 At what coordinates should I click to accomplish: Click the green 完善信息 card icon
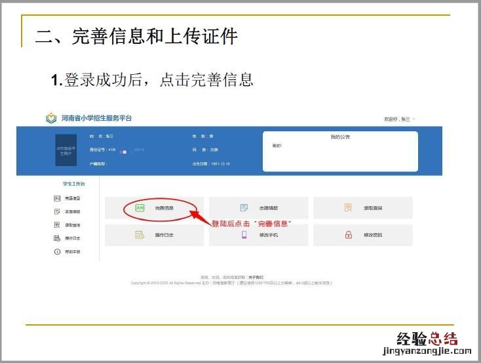[140, 208]
